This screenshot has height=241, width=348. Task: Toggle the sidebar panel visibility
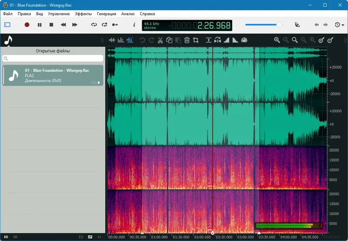(x=7, y=25)
